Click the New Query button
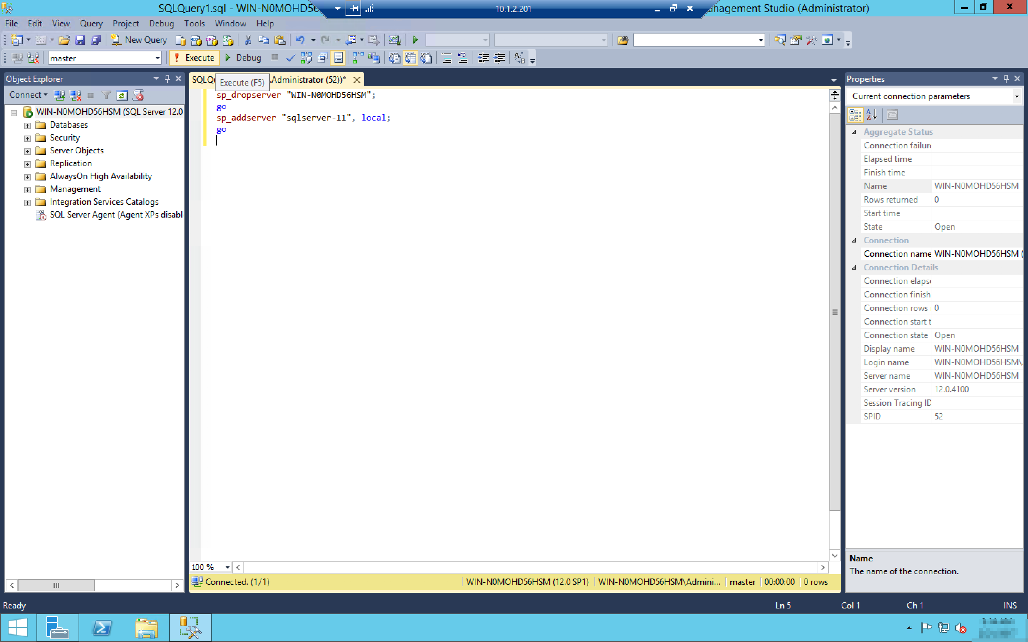1028x642 pixels. coord(139,40)
